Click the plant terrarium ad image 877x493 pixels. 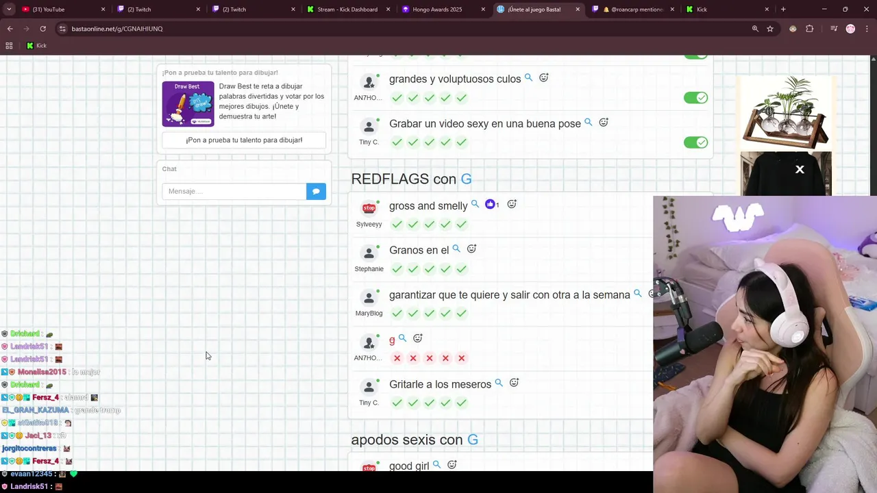pyautogui.click(x=785, y=112)
